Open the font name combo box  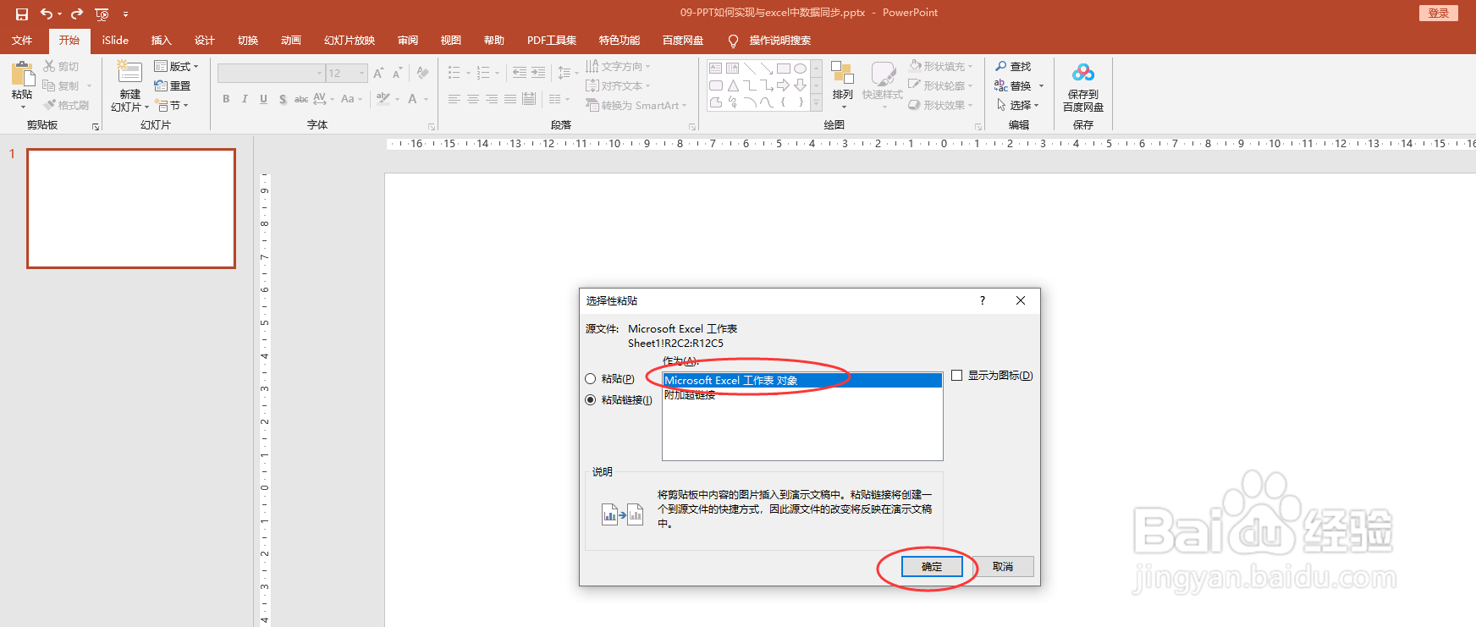[x=272, y=74]
